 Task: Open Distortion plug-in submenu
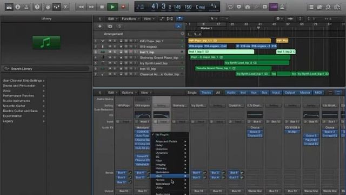pyautogui.click(x=169, y=149)
